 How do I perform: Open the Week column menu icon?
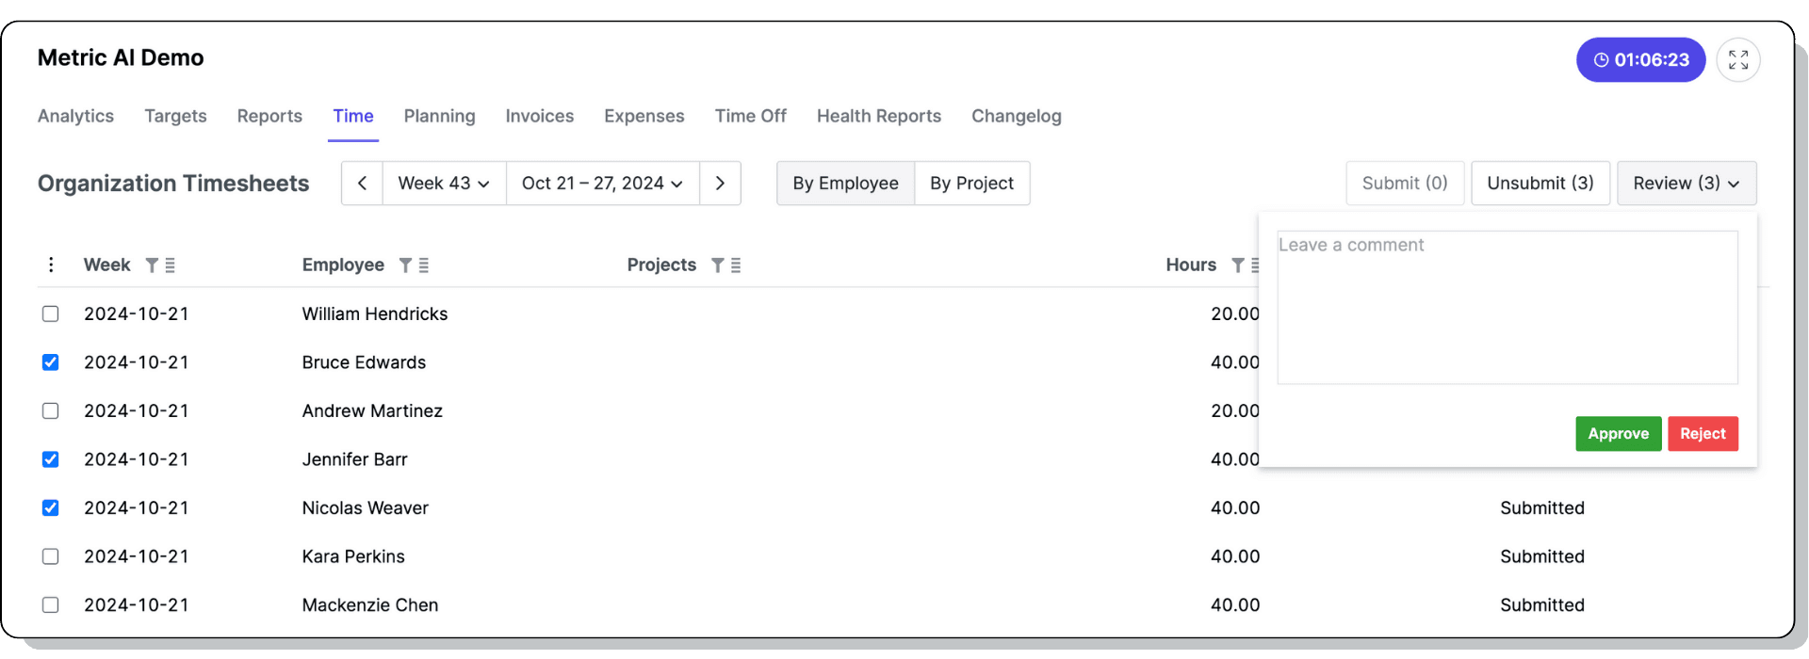click(171, 265)
